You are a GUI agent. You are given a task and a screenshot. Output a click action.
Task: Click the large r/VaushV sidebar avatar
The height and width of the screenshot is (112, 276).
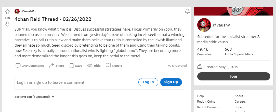coord(204,25)
